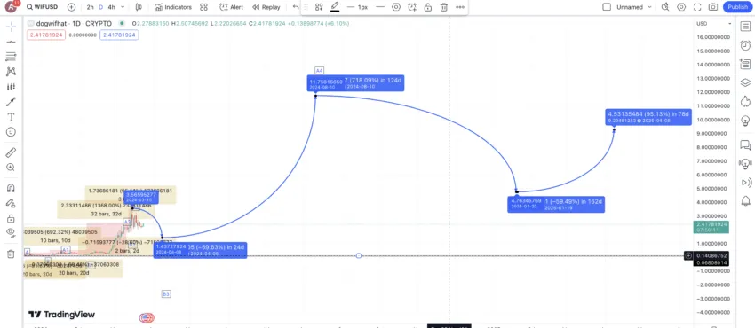Click the WIFUSD symbol search field

point(43,7)
